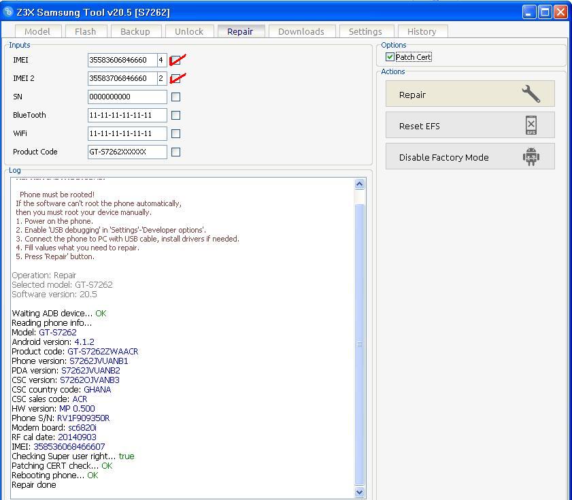Click the Android robot factory mode icon

click(531, 156)
